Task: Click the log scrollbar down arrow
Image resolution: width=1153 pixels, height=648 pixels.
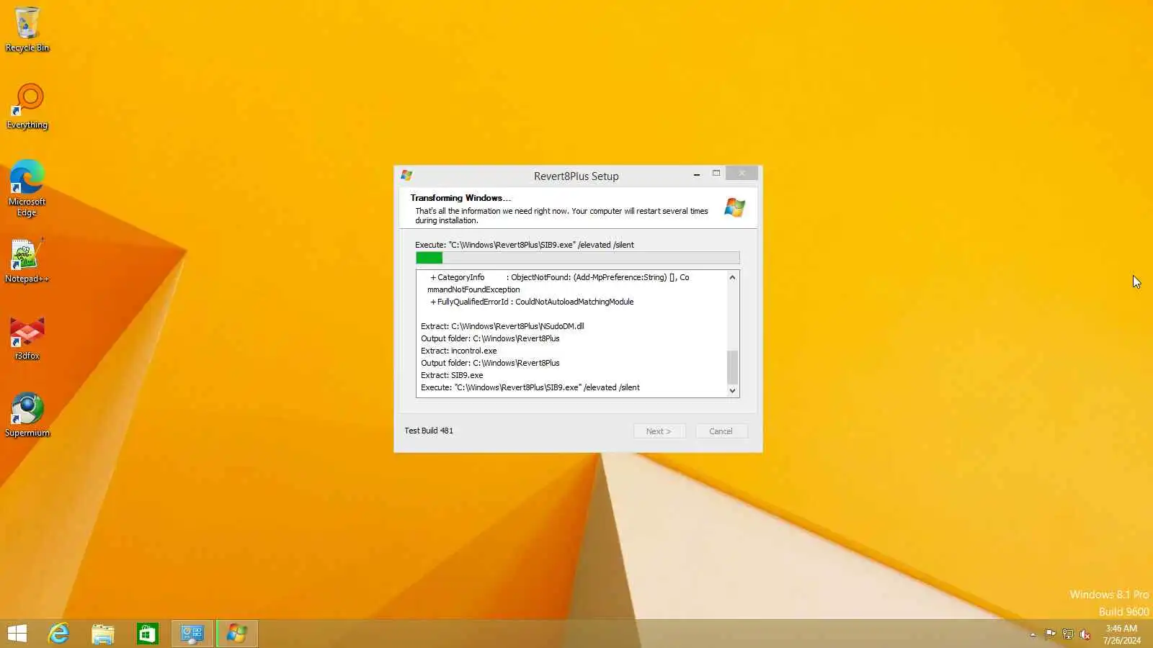Action: tap(732, 391)
